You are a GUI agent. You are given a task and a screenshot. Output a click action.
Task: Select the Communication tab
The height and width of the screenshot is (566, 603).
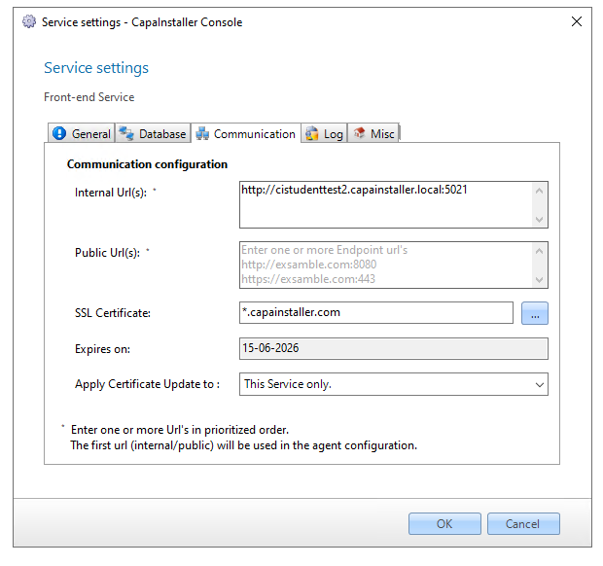point(246,133)
